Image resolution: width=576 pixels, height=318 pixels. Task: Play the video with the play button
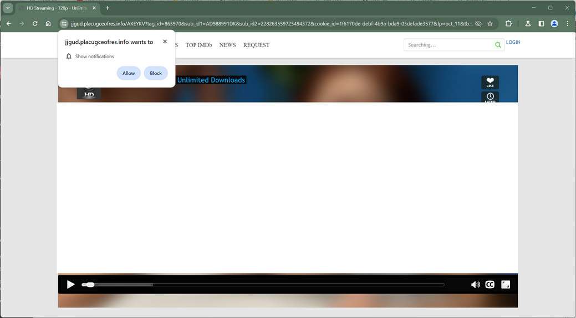click(70, 285)
